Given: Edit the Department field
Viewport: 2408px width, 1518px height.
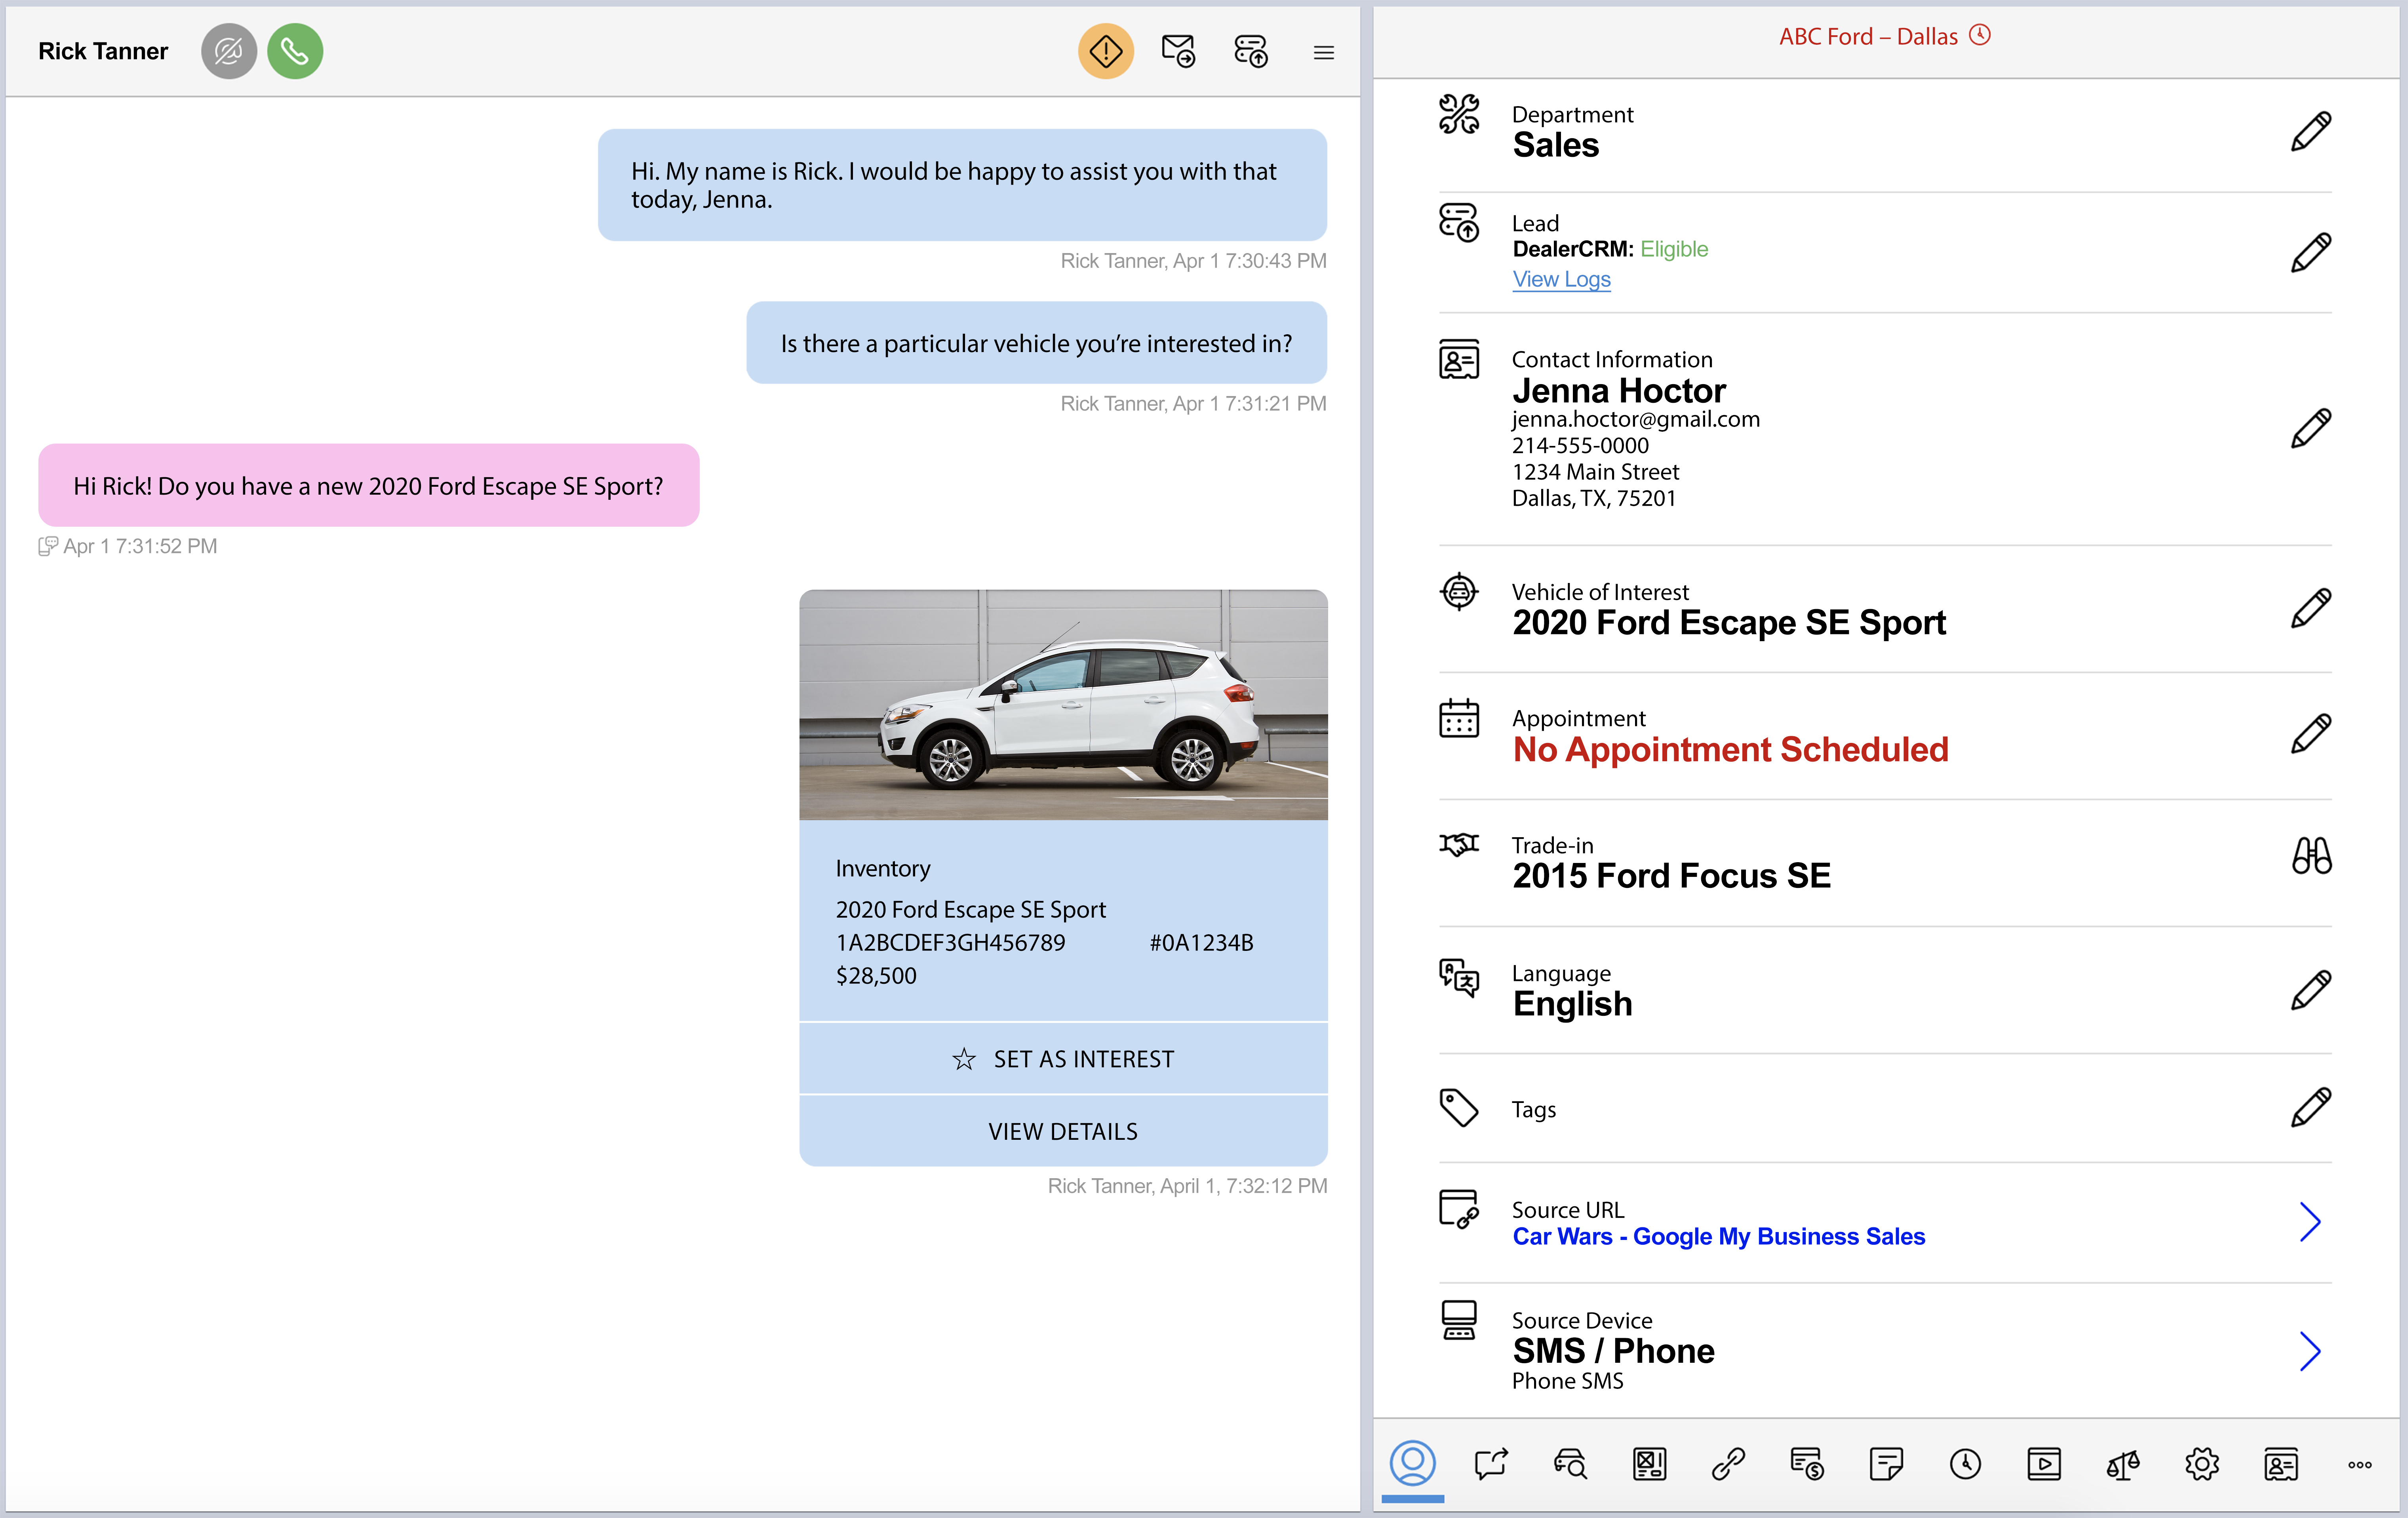Looking at the screenshot, I should [x=2311, y=131].
